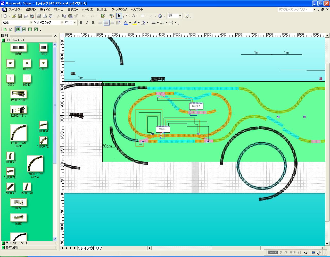Toggle Underline text formatting
Image resolution: width=330 pixels, height=257 pixels.
pyautogui.click(x=93, y=23)
